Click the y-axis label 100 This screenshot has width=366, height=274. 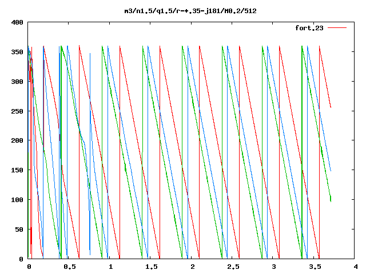tap(17, 200)
